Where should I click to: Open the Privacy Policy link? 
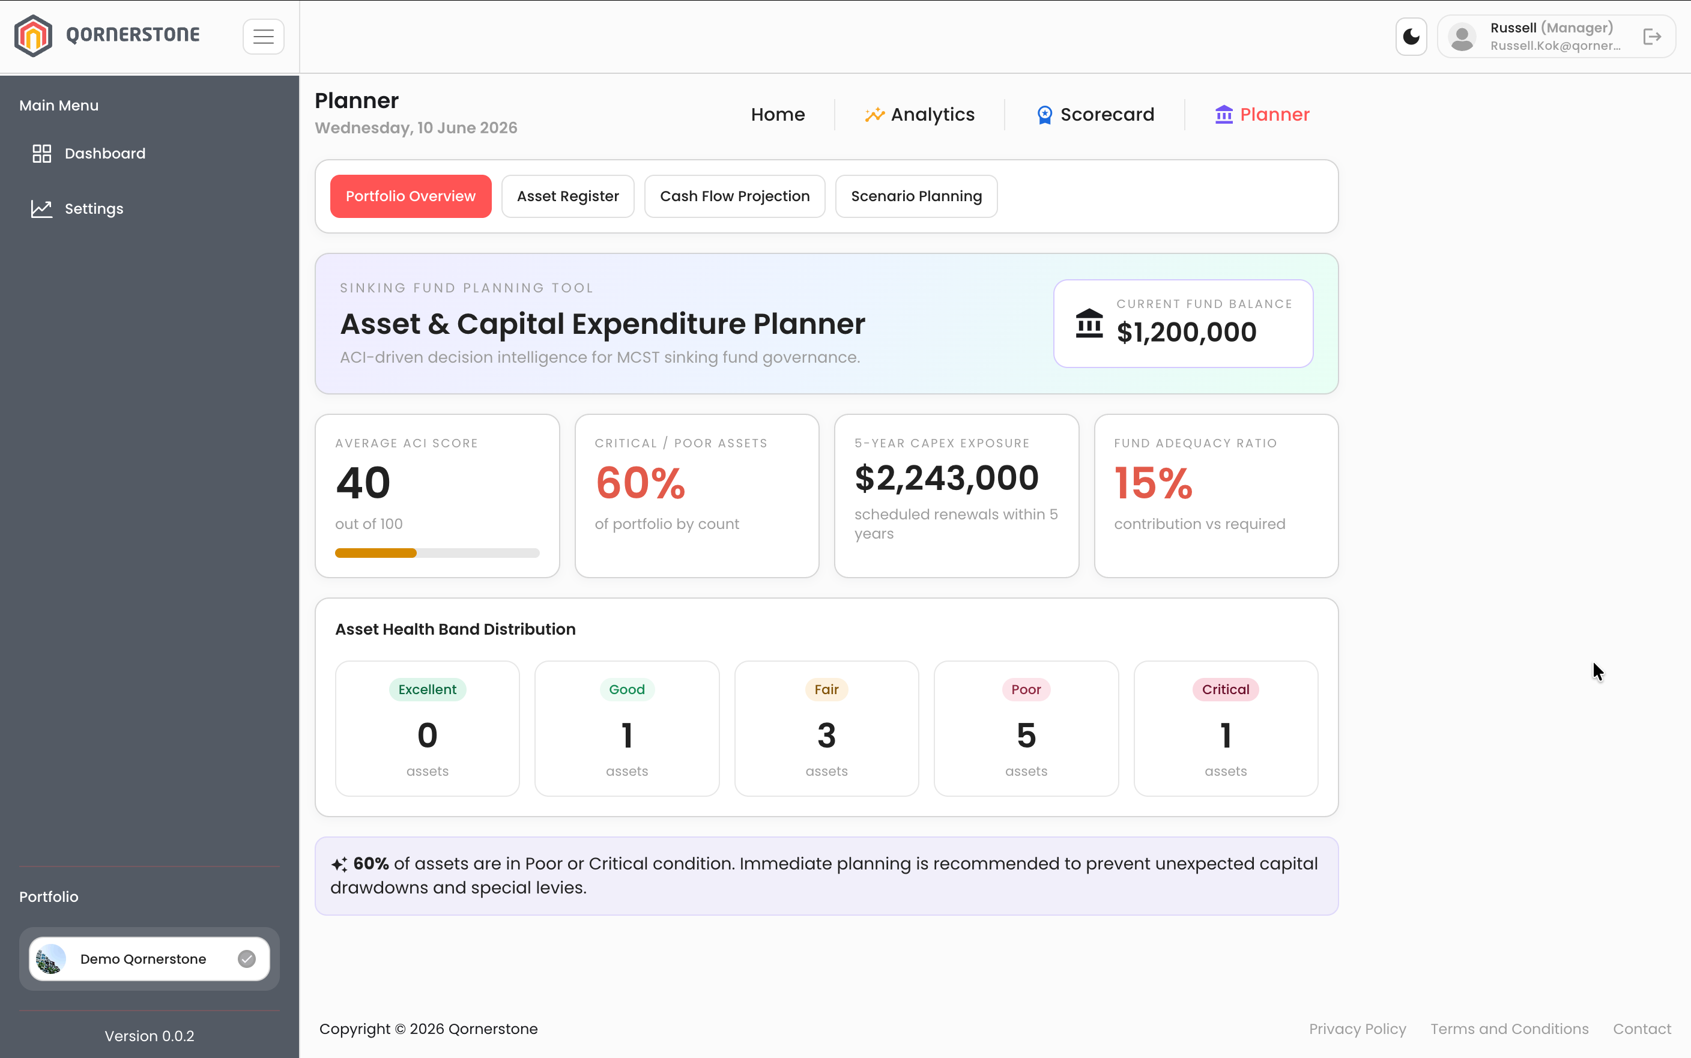tap(1357, 1029)
